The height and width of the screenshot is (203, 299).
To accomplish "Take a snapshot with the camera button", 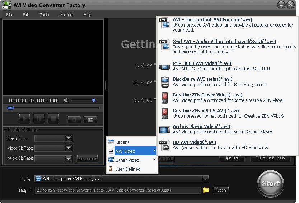I will (74, 119).
